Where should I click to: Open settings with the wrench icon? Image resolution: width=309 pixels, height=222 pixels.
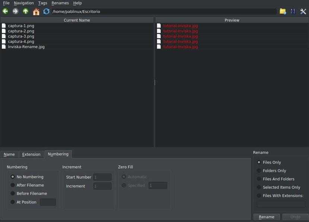pyautogui.click(x=303, y=11)
